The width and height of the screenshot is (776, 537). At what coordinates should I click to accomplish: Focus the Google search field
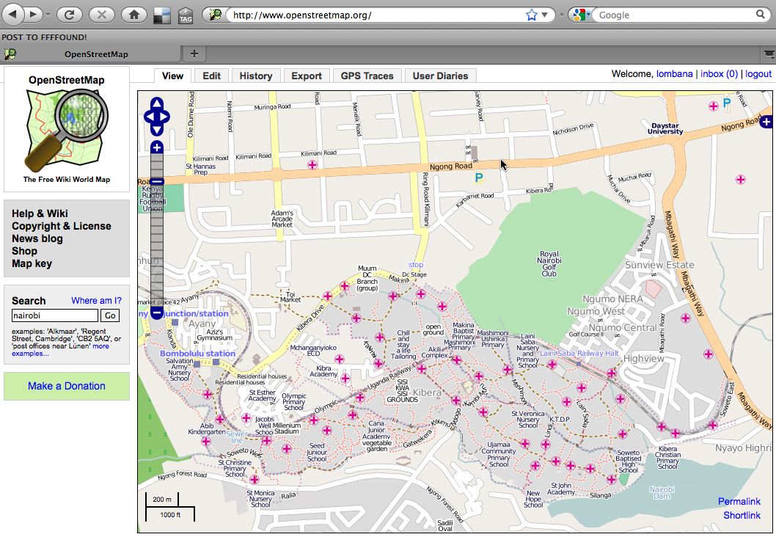pyautogui.click(x=675, y=15)
